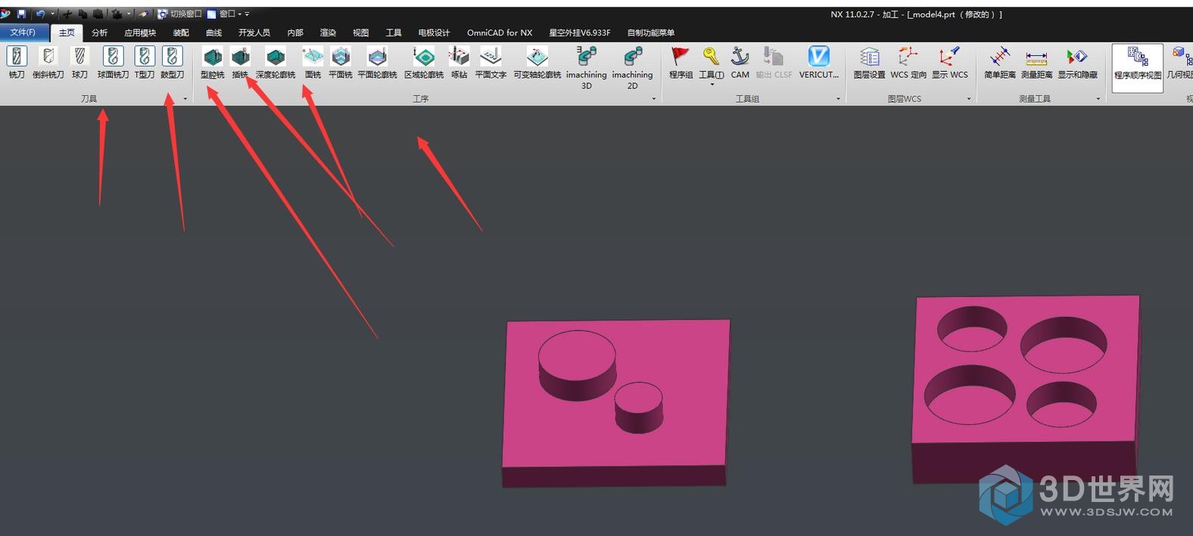Switch to the 渲染 render tab
The height and width of the screenshot is (536, 1193).
click(x=328, y=33)
